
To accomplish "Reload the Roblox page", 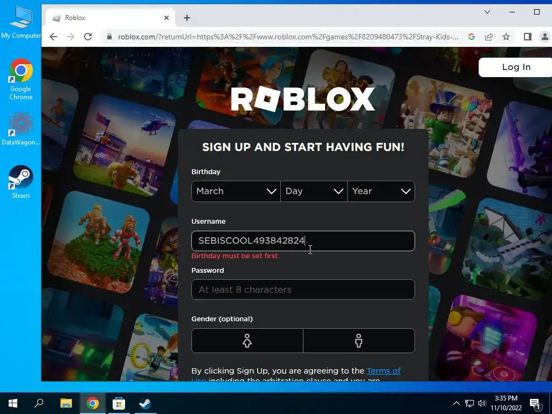I will 88,37.
